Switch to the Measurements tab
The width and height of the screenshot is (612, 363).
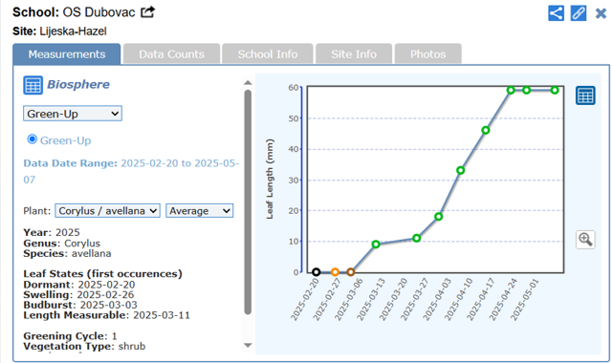[67, 54]
